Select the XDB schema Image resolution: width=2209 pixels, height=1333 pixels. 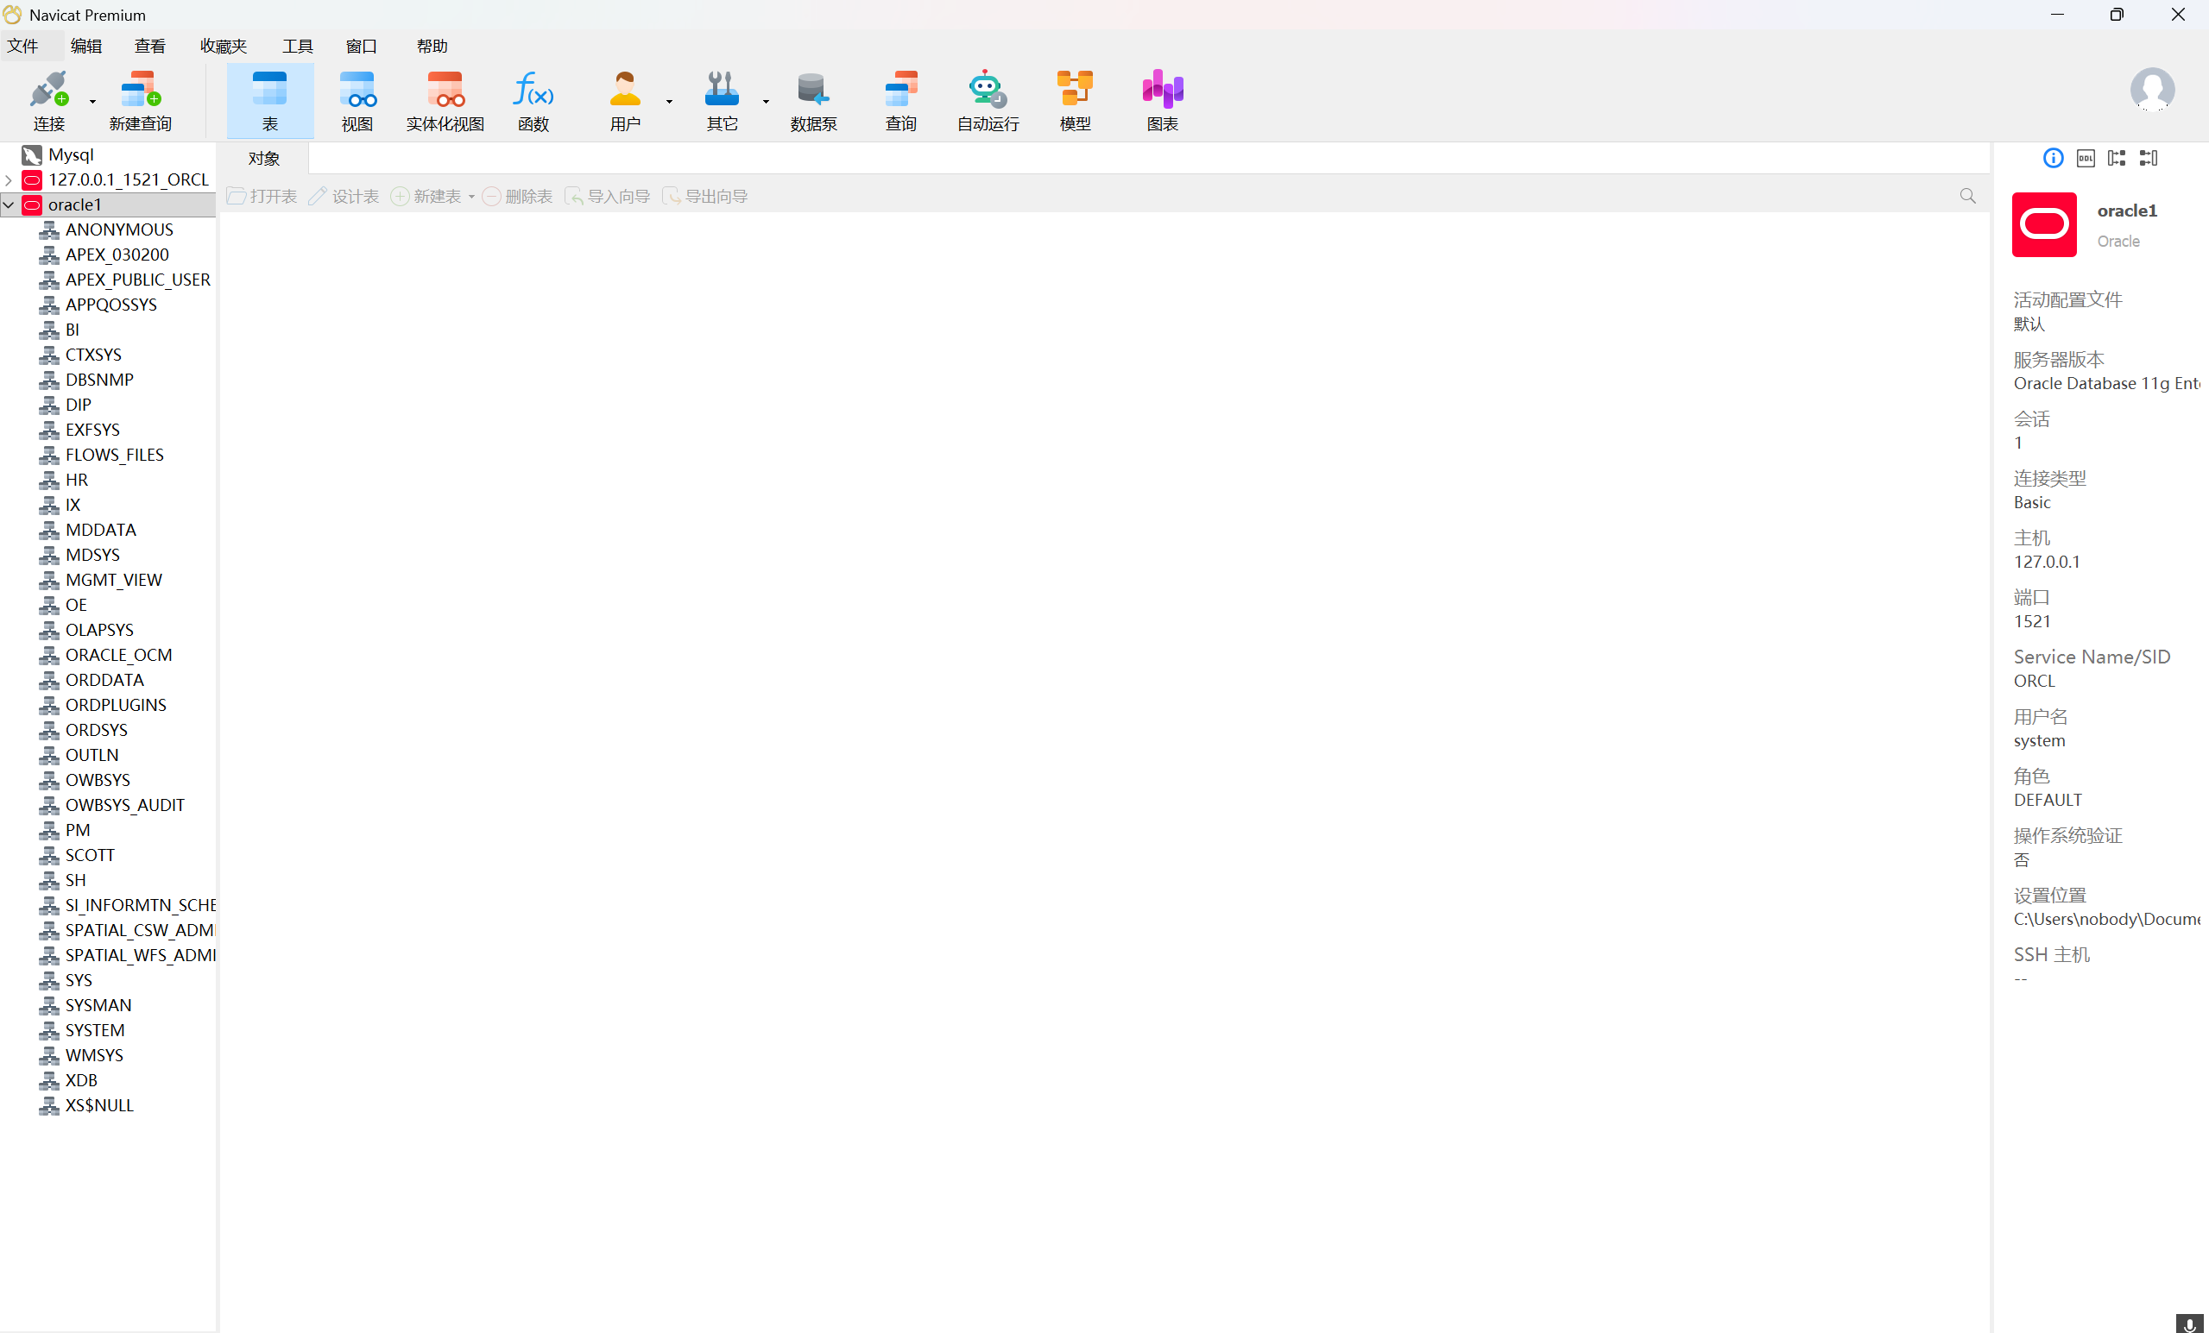pyautogui.click(x=80, y=1081)
